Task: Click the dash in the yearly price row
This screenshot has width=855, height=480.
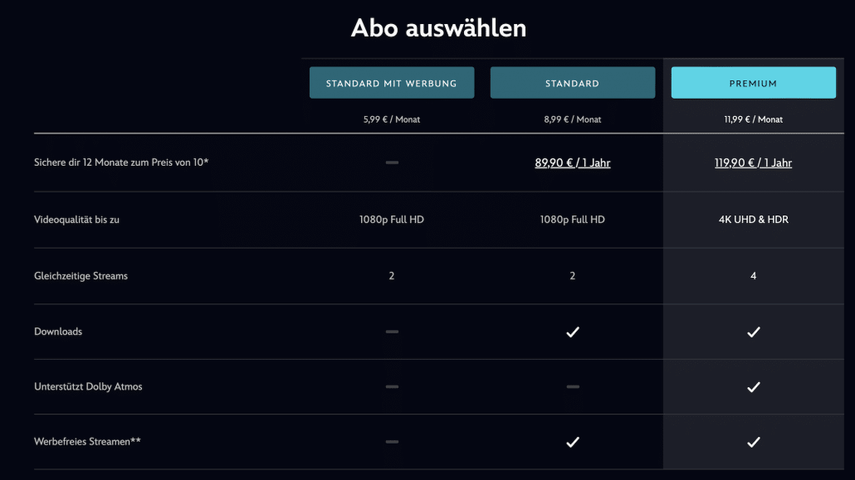Action: pyautogui.click(x=391, y=162)
